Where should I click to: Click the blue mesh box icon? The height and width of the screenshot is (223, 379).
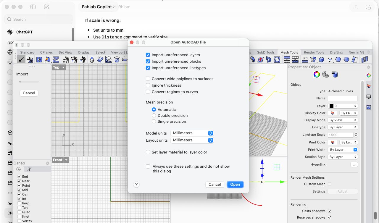tap(322, 59)
